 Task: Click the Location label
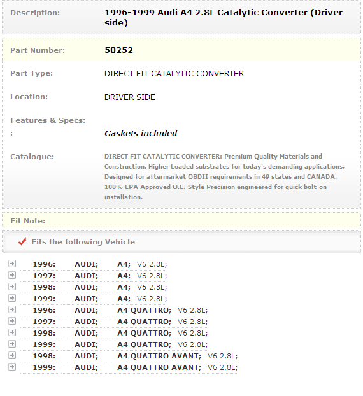point(29,97)
